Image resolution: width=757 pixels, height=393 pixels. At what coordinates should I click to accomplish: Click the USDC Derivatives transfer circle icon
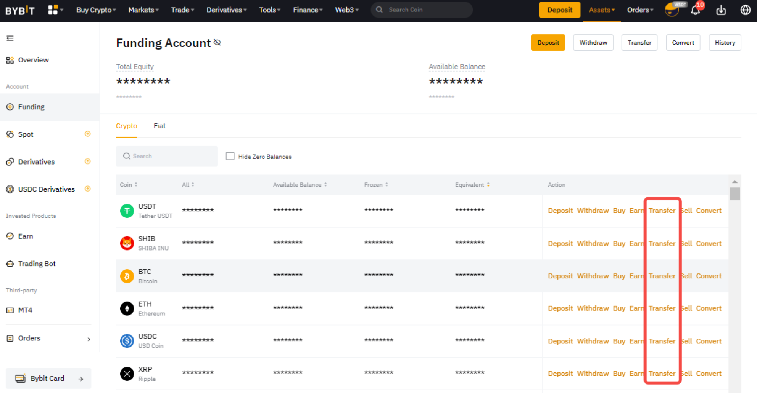click(x=87, y=189)
